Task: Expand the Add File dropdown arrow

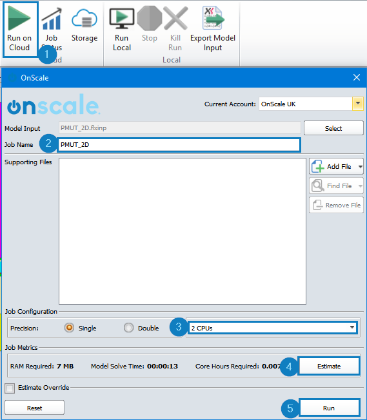Action: coord(361,167)
